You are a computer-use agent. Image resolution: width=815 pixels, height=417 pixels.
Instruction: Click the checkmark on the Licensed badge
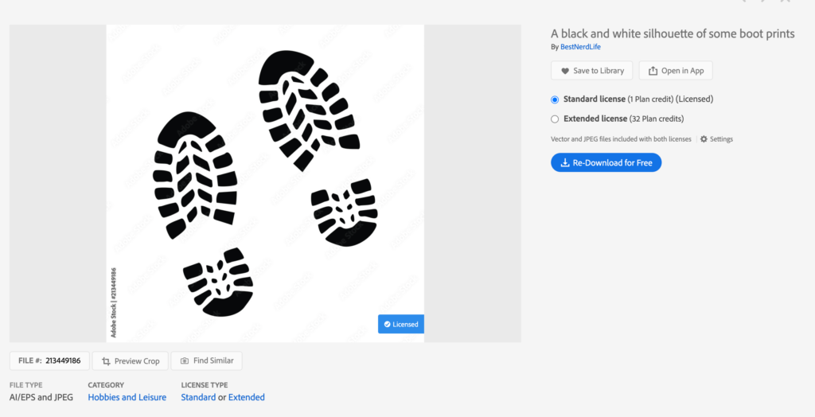point(388,324)
